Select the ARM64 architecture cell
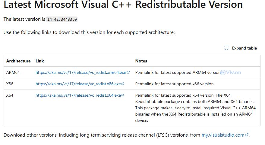265x145 pixels. point(13,72)
